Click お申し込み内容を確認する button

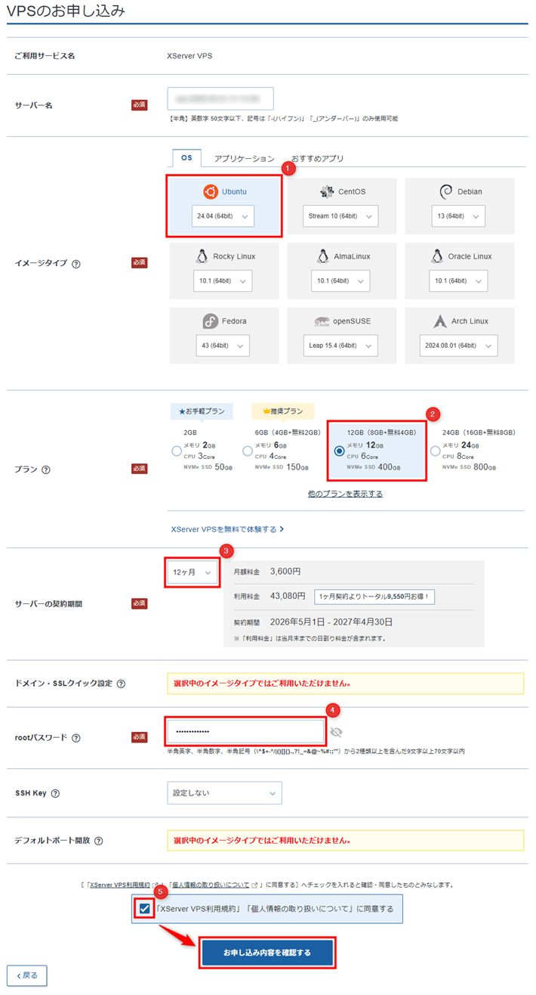pyautogui.click(x=267, y=952)
